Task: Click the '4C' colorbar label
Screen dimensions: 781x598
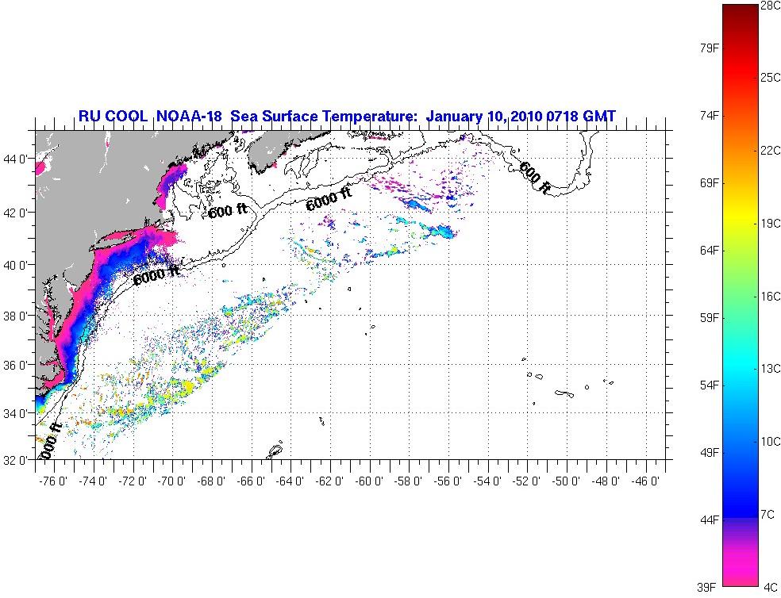Action: point(771,587)
